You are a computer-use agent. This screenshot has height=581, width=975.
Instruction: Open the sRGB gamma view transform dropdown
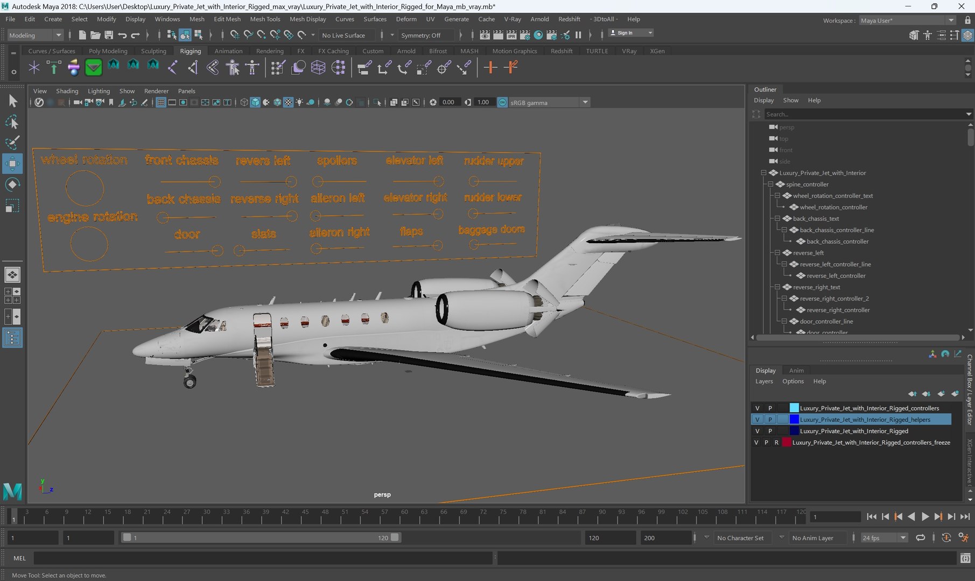coord(549,102)
